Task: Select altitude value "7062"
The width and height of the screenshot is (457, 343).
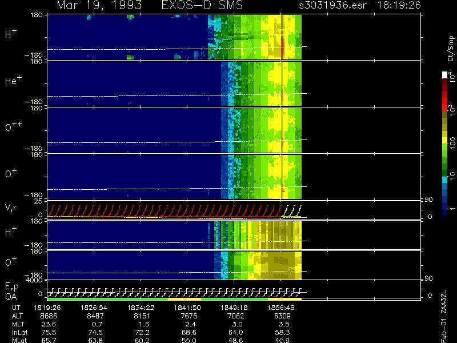Action: [235, 316]
